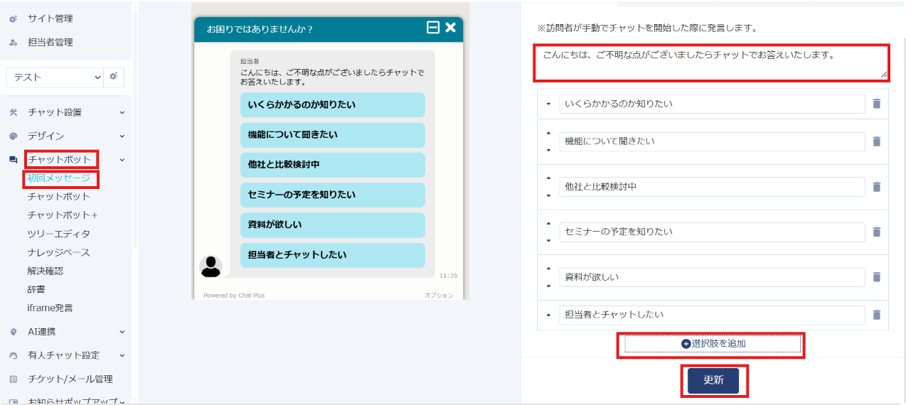Delete the 他社と比較検討中 option
The height and width of the screenshot is (405, 906).
click(x=876, y=187)
